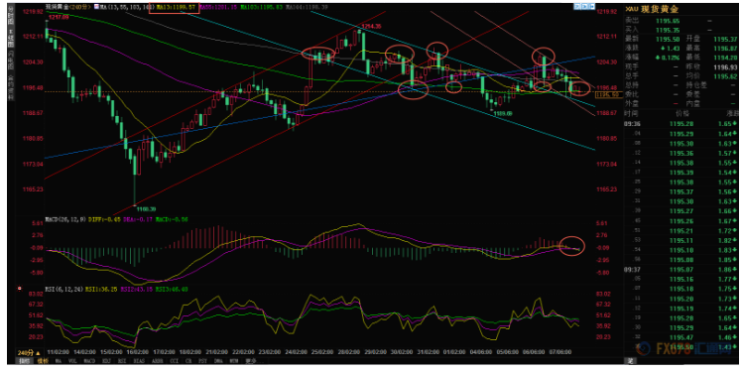Switch to the PSY indicator tab
The image size is (742, 372).
click(202, 361)
